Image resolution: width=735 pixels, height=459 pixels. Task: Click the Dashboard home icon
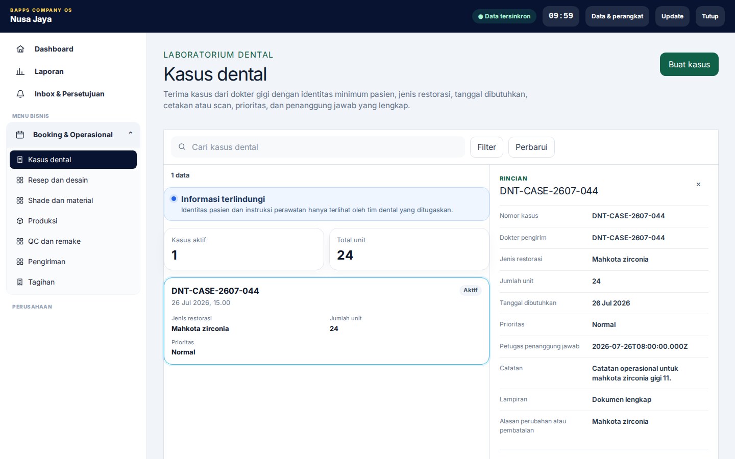20,49
